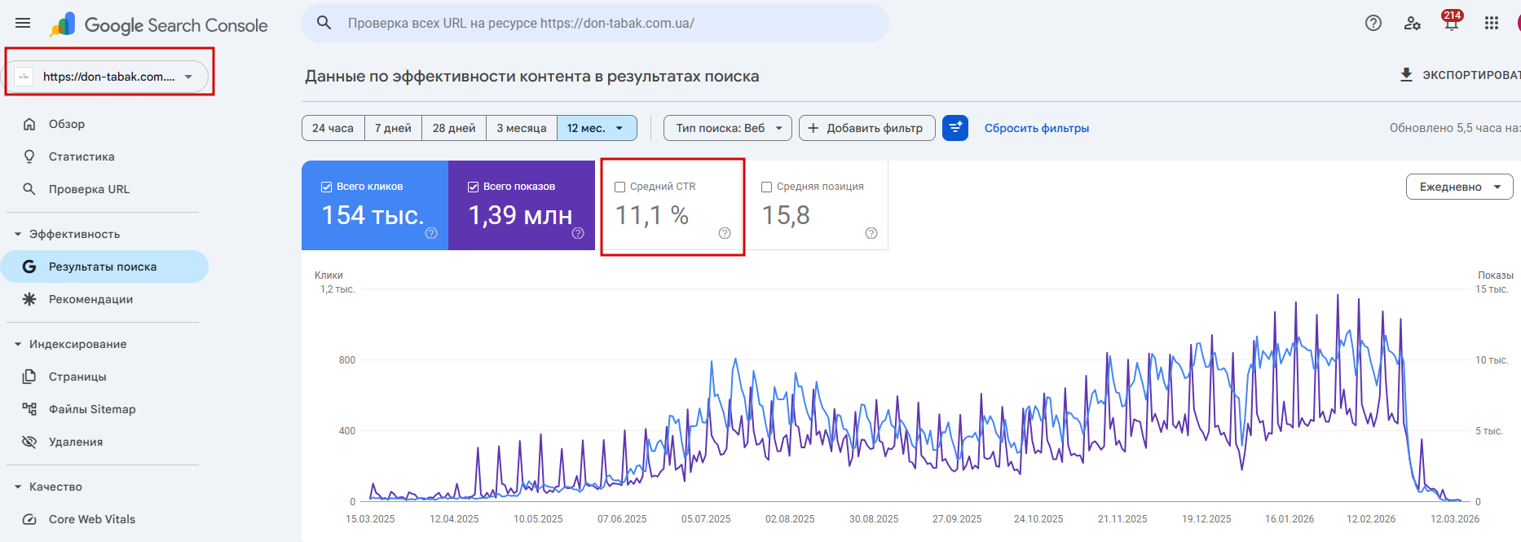The width and height of the screenshot is (1521, 542).
Task: Click the Core Web Vitals gauge icon
Action: [29, 519]
